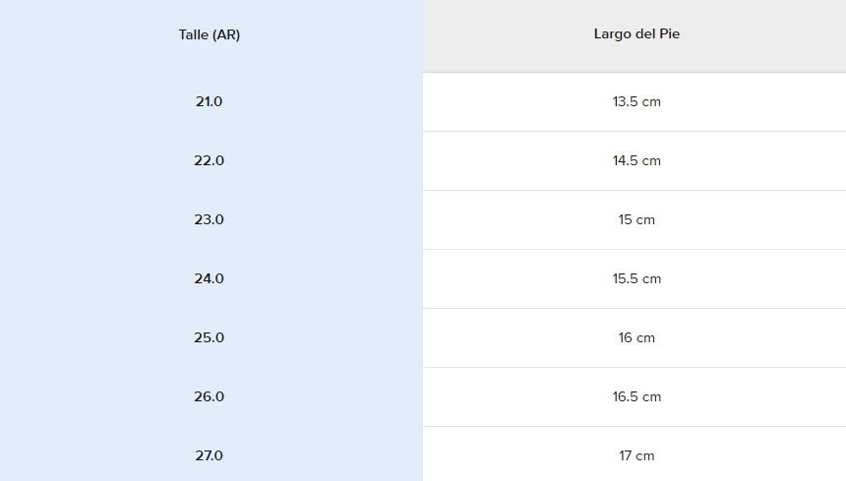Click the 16 cm foot length cell
The image size is (846, 481).
pos(636,337)
